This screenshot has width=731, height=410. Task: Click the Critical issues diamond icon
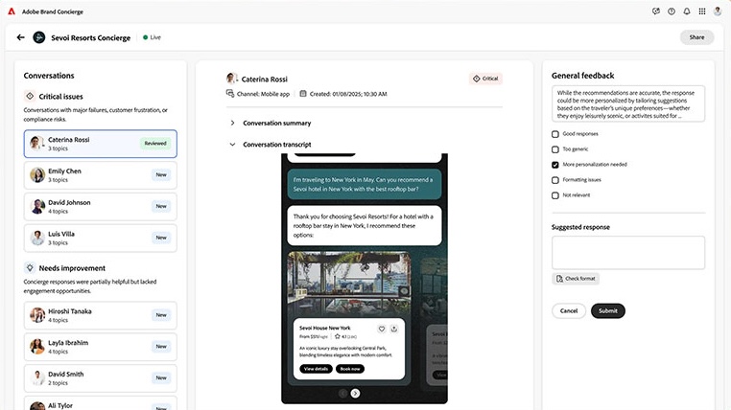pos(30,96)
